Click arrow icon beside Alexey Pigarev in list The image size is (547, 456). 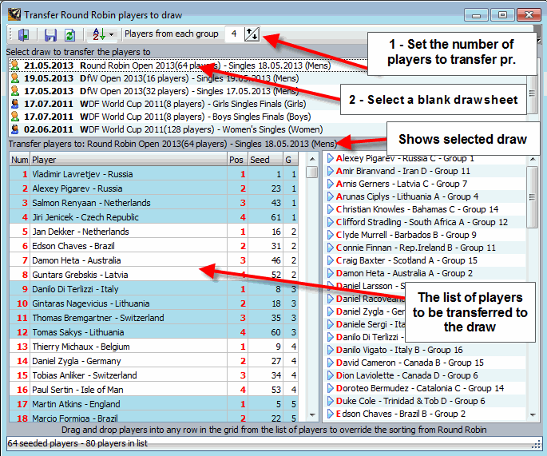331,158
